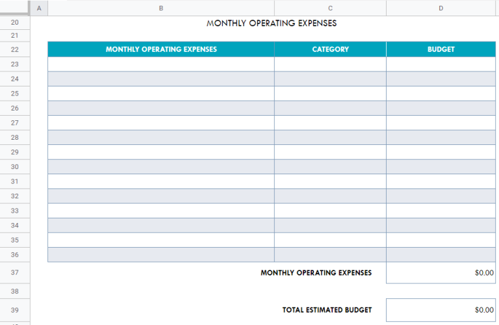The image size is (499, 325).
Task: Click budget cell in row 32
Action: pyautogui.click(x=441, y=196)
